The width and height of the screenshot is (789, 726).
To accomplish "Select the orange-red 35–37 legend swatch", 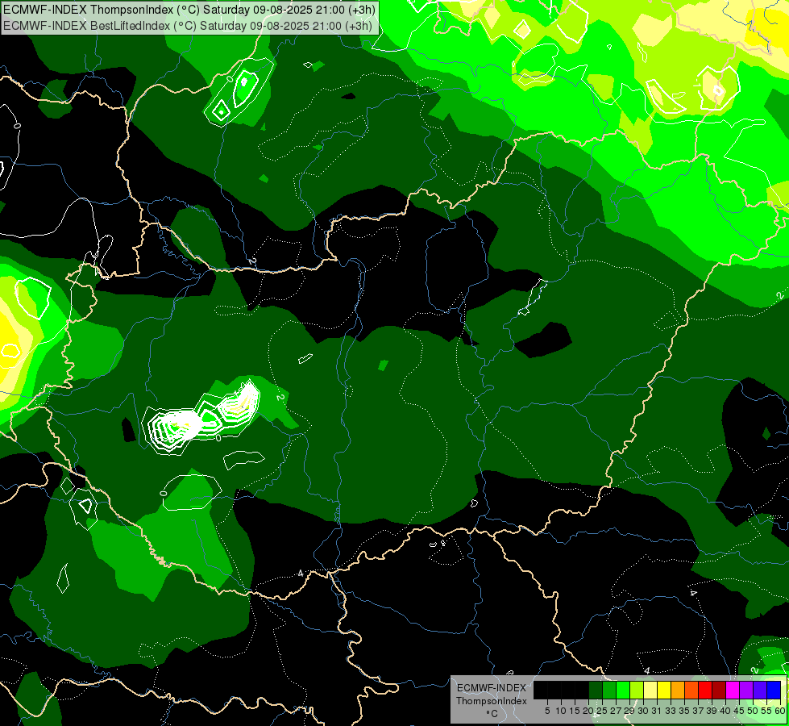I will point(691,690).
